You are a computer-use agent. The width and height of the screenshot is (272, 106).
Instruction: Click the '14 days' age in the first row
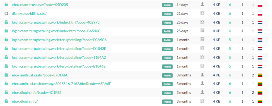point(182,5)
